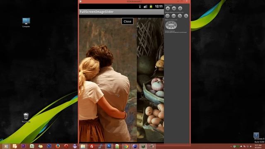This screenshot has width=265, height=149.
Task: Tap the Close button over the image
Action: coord(128,22)
